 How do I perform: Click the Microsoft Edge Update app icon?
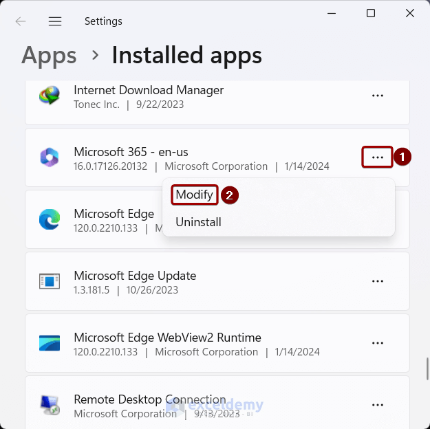point(50,281)
